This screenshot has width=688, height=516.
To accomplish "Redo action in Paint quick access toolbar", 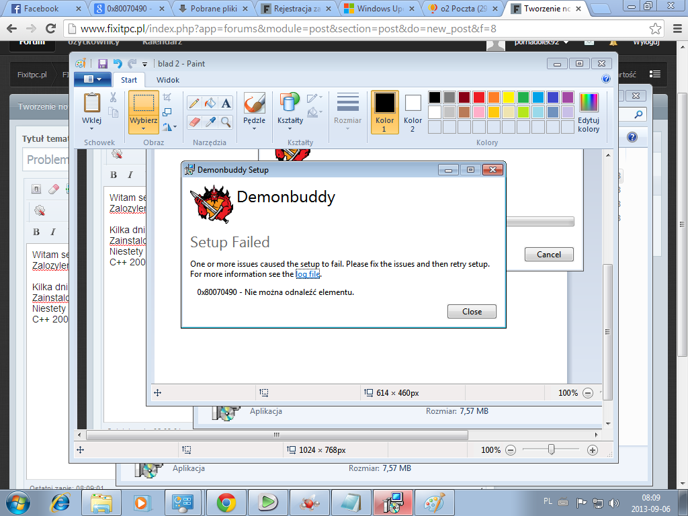I will click(132, 64).
